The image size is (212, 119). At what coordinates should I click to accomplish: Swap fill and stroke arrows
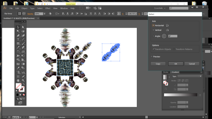coord(24,84)
